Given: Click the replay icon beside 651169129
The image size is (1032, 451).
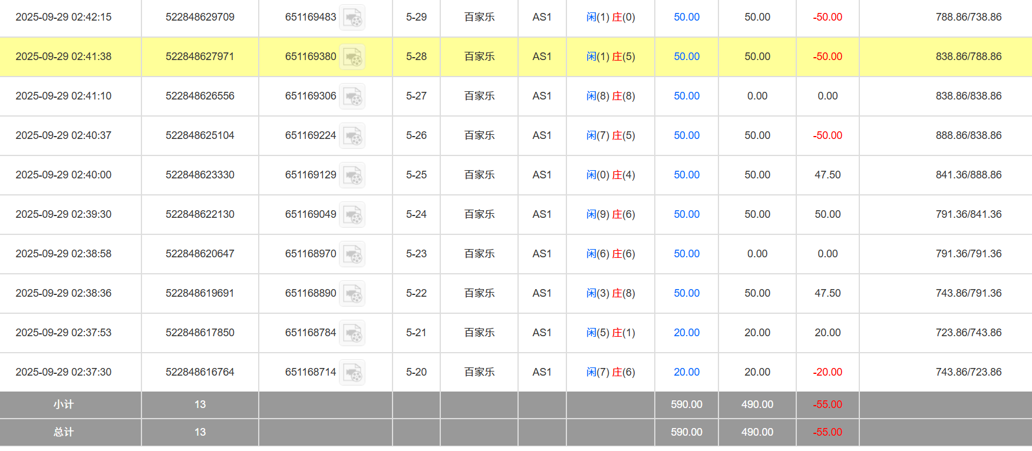Looking at the screenshot, I should tap(352, 175).
